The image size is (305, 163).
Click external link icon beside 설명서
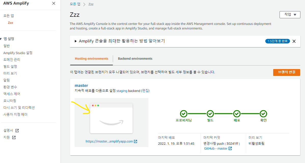point(17,131)
